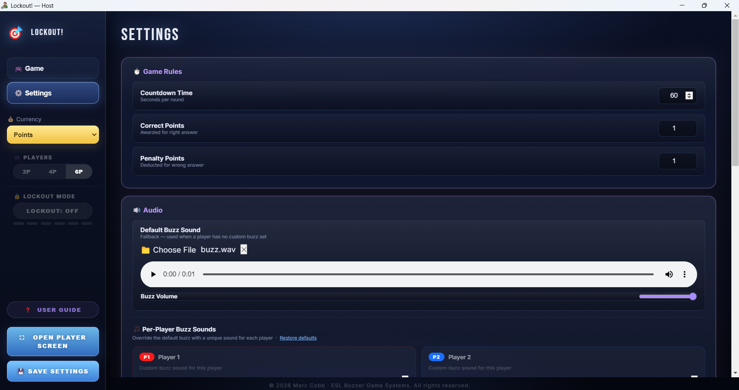Click the Countdown Time value field
The height and width of the screenshot is (390, 739).
click(678, 95)
